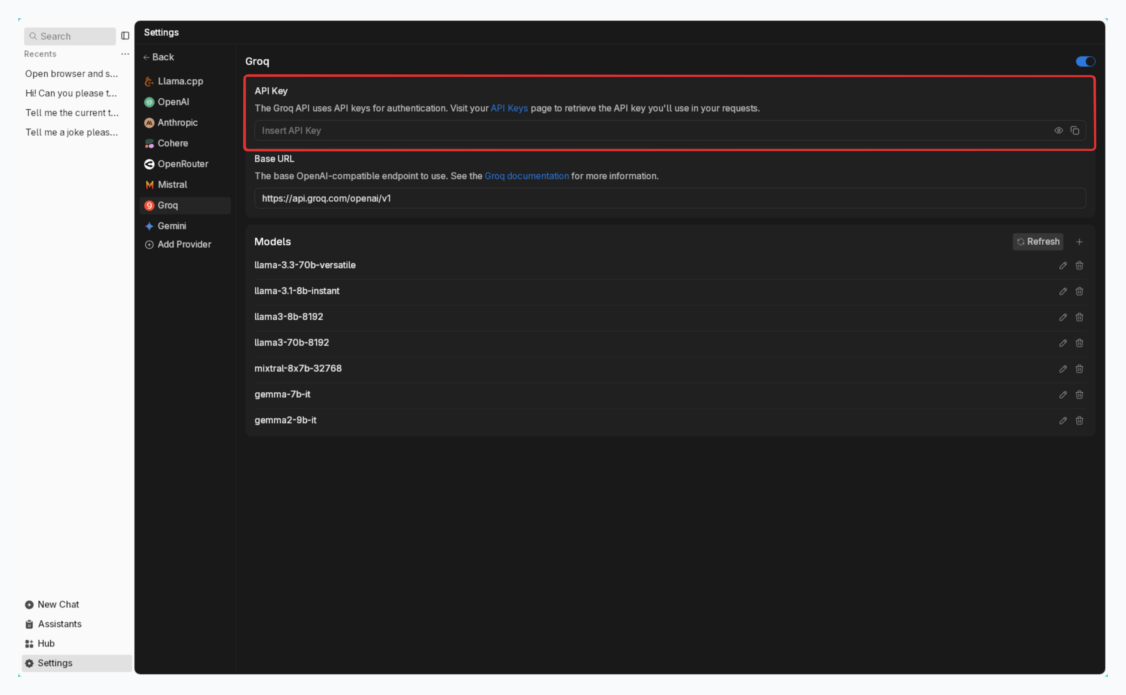Screen dimensions: 1126x695
Task: Open Recents three-dot options menu
Action: [125, 54]
